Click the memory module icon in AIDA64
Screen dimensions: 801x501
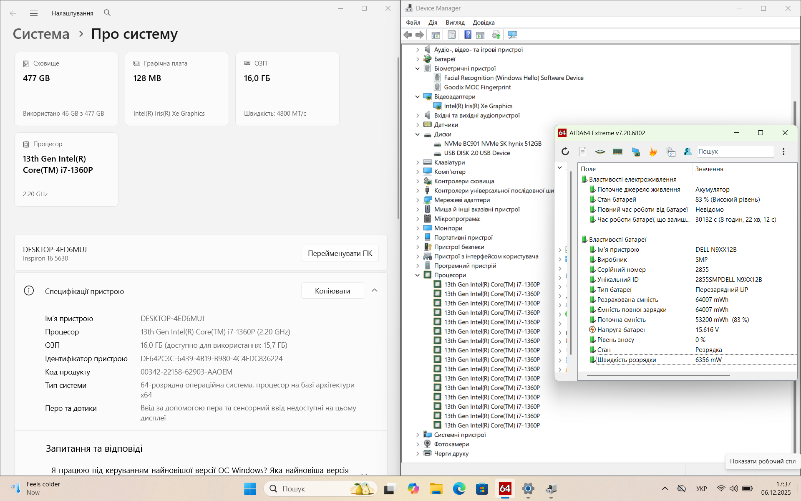point(617,152)
